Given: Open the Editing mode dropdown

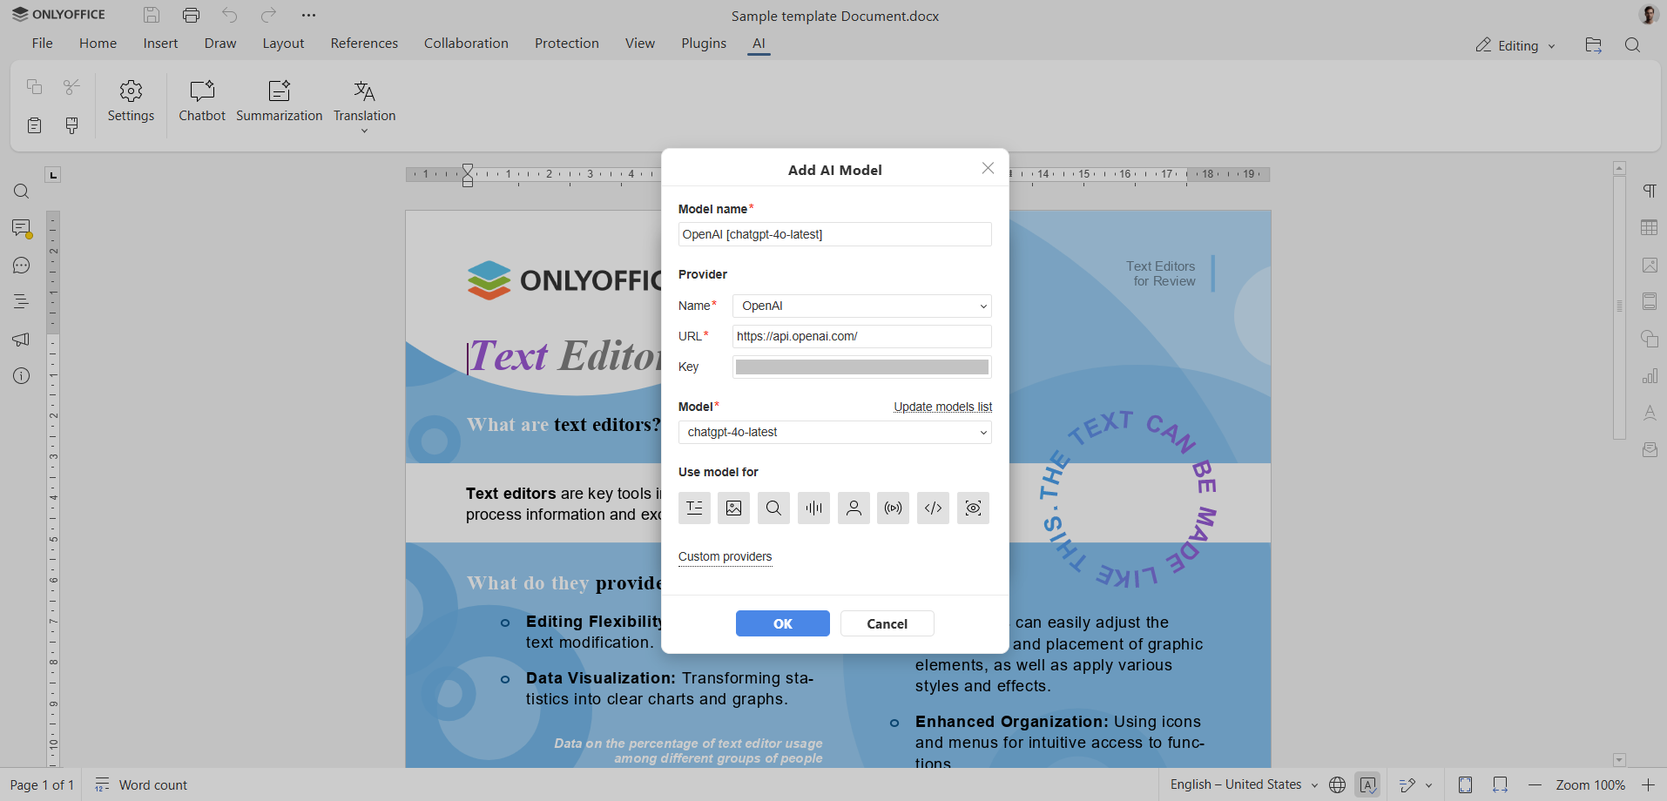Looking at the screenshot, I should click(x=1515, y=45).
